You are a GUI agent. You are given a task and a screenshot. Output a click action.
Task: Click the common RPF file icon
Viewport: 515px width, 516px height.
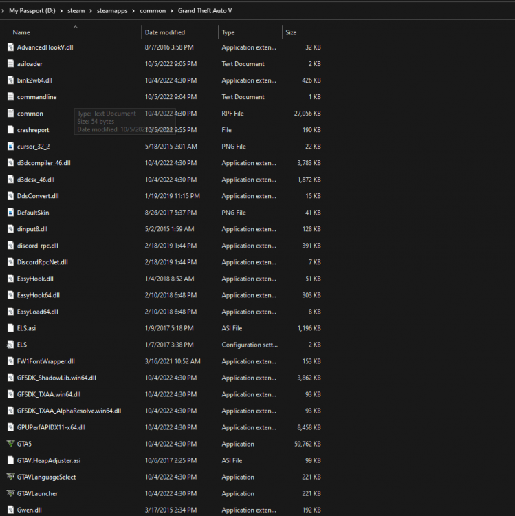(10, 114)
